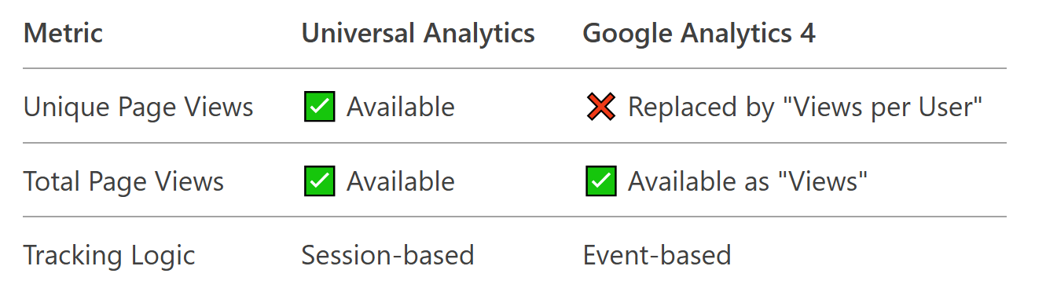1046x288 pixels.
Task: Click green checkmark next to Available as "Views"
Action: 600,181
